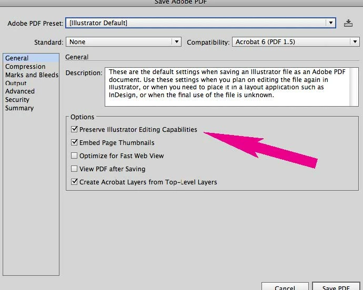Open the Compatibility dropdown
Image resolution: width=363 pixels, height=290 pixels.
(x=296, y=42)
